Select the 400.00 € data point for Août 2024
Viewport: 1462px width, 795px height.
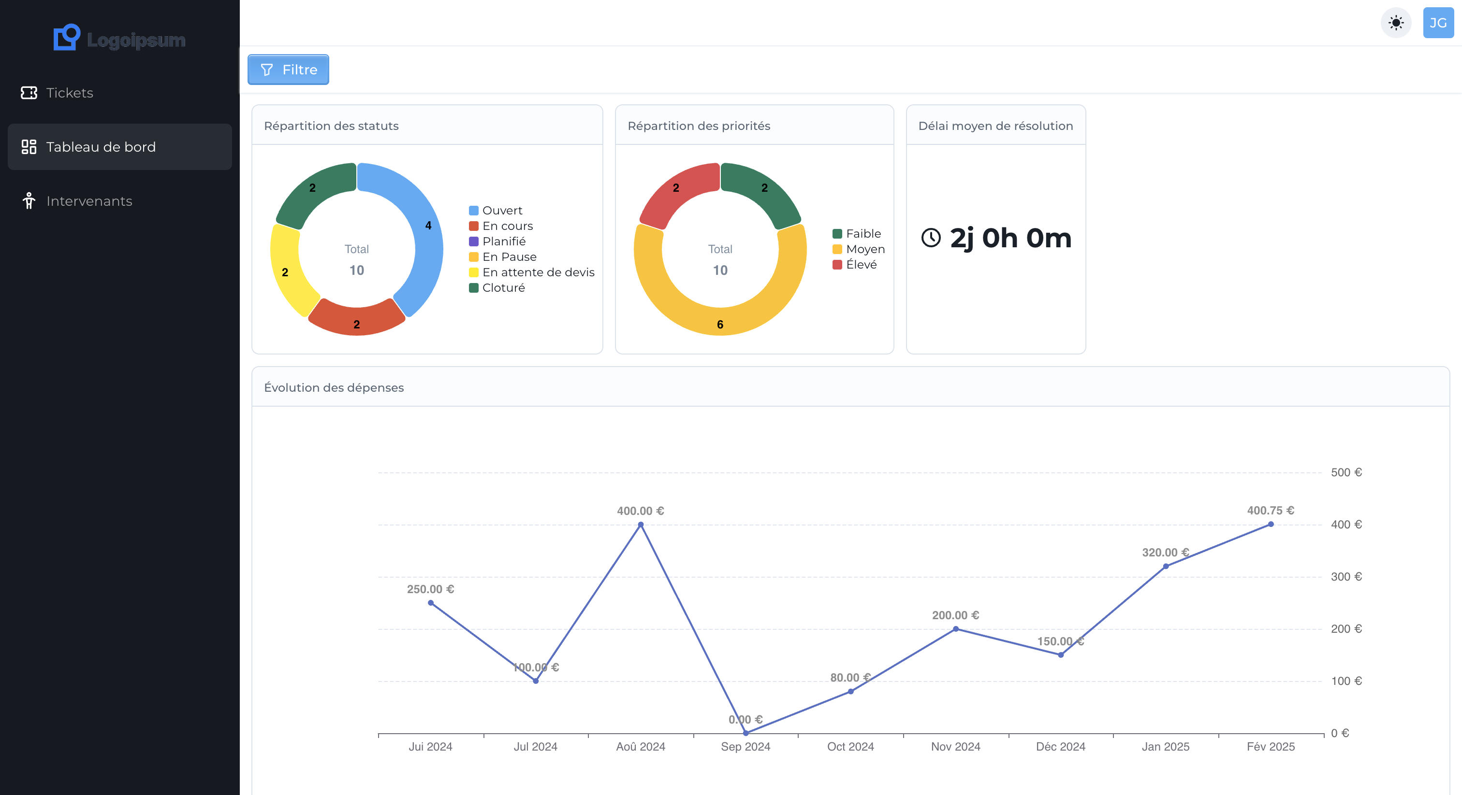(x=640, y=525)
